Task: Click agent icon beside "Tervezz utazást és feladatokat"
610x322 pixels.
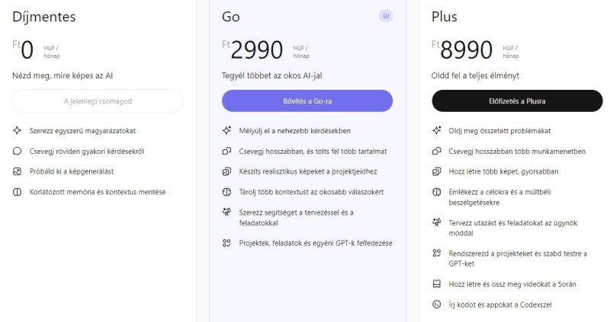Action: click(437, 222)
